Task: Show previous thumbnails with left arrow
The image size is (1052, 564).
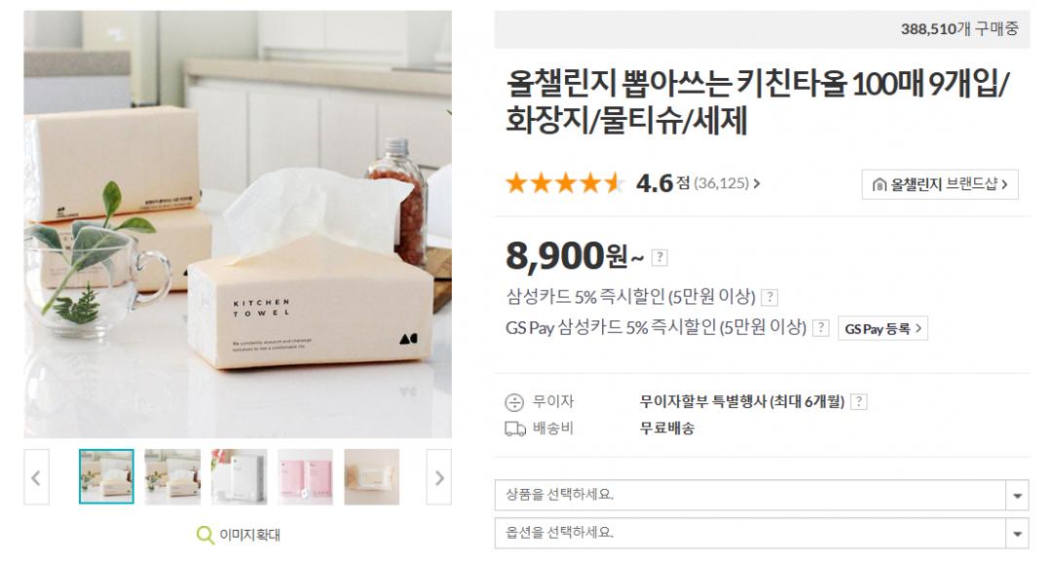Action: (36, 477)
